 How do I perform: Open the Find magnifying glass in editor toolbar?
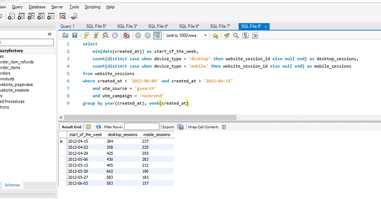point(236,35)
